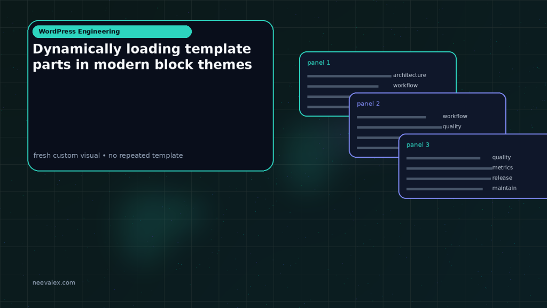The height and width of the screenshot is (308, 547).
Task: Select the headline "Dynamically loading template parts"
Action: click(x=142, y=57)
